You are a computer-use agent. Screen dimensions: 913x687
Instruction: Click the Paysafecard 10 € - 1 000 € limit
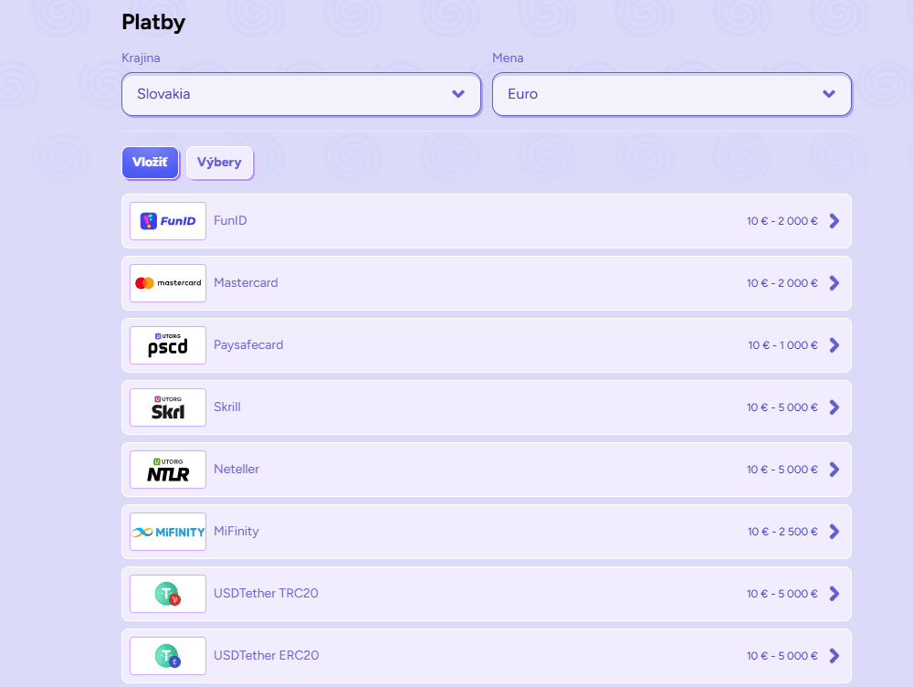click(782, 345)
